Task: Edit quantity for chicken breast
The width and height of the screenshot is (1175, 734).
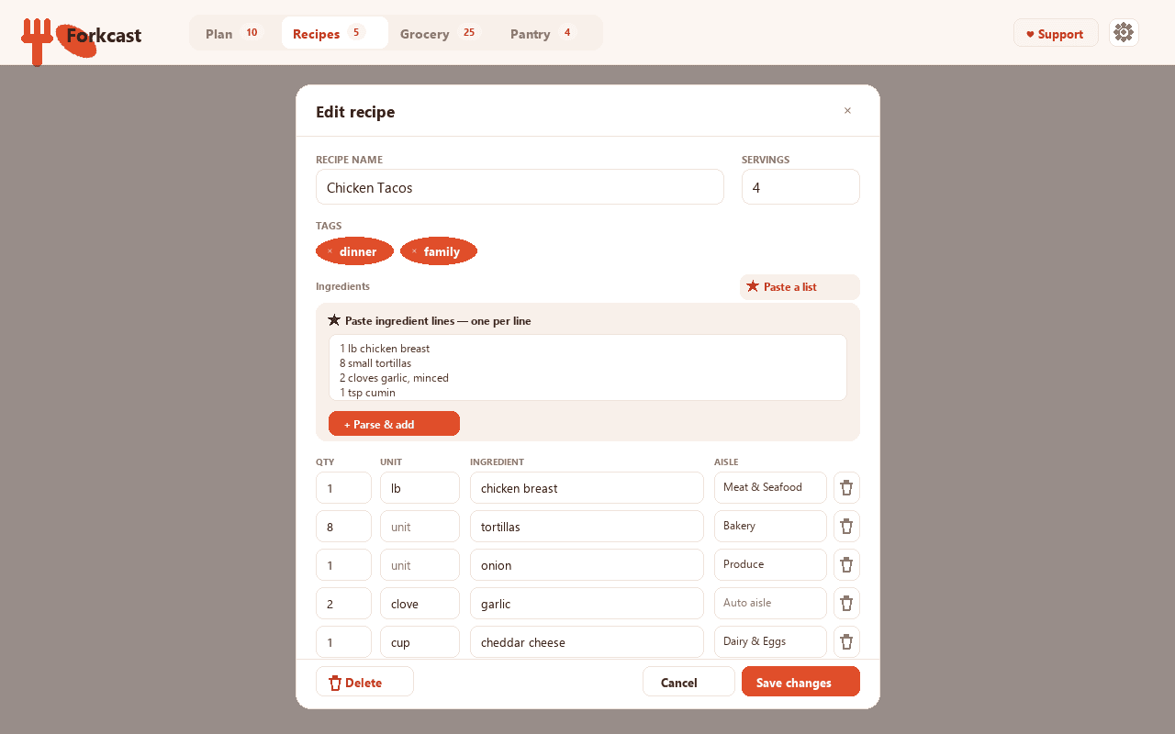Action: (343, 487)
